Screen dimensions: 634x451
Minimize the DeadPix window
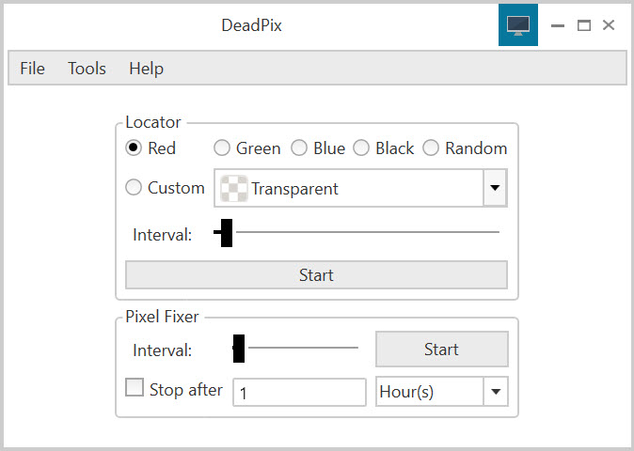[x=558, y=25]
